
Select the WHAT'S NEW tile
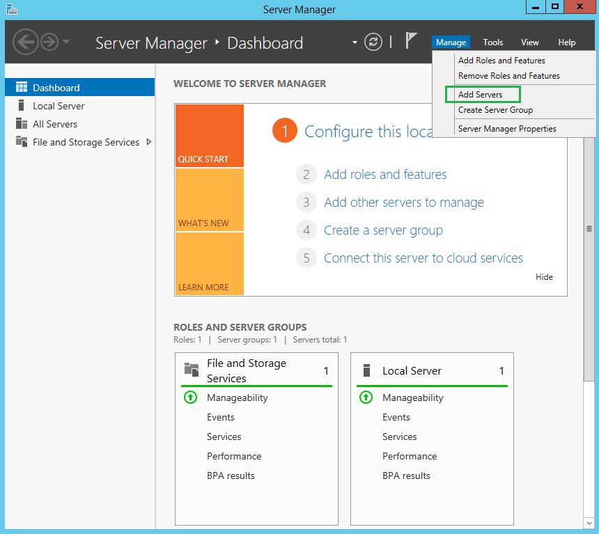tap(209, 200)
